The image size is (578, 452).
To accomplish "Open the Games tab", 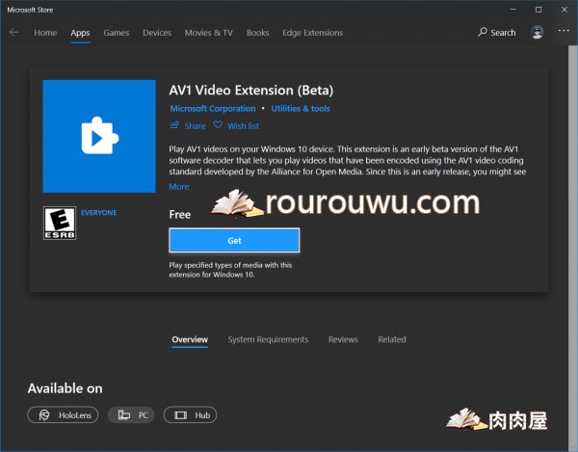I will (117, 33).
